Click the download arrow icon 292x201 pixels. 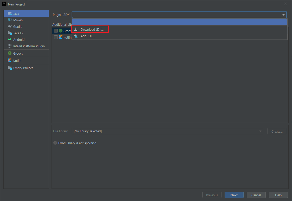pyautogui.click(x=76, y=29)
